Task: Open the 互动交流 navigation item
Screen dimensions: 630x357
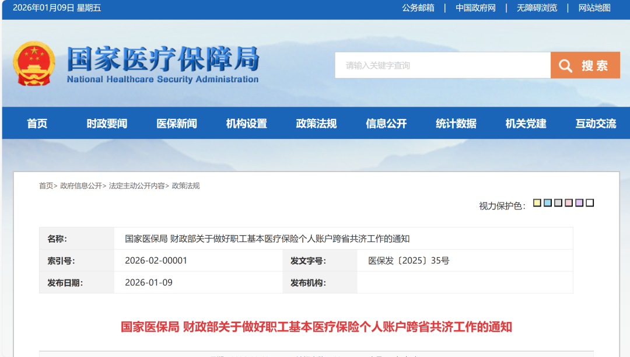Action: [596, 123]
